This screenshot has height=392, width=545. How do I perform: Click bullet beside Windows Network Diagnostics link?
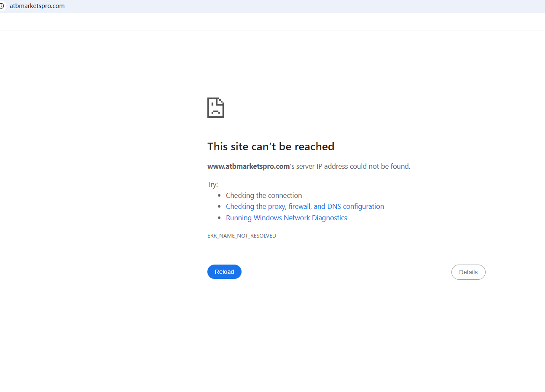pyautogui.click(x=219, y=218)
